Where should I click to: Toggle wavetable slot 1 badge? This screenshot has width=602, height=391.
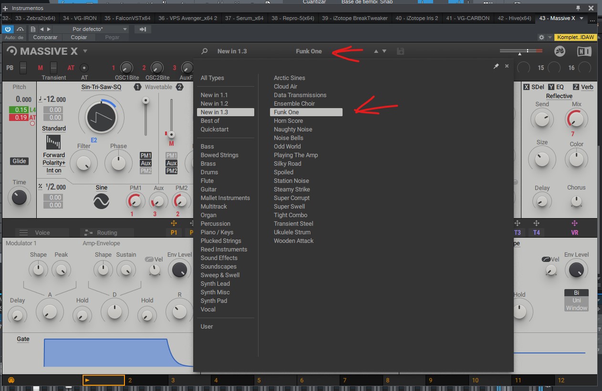[x=137, y=87]
